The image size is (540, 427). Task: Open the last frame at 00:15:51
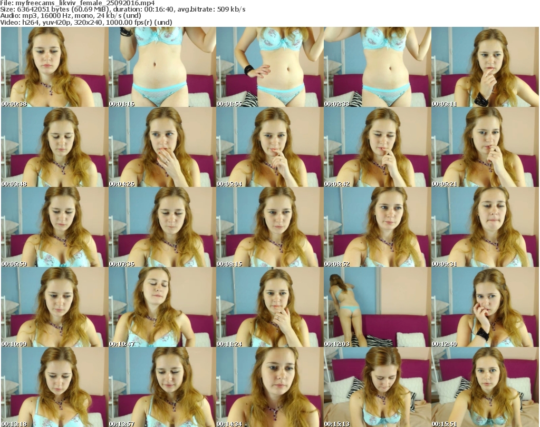point(485,386)
